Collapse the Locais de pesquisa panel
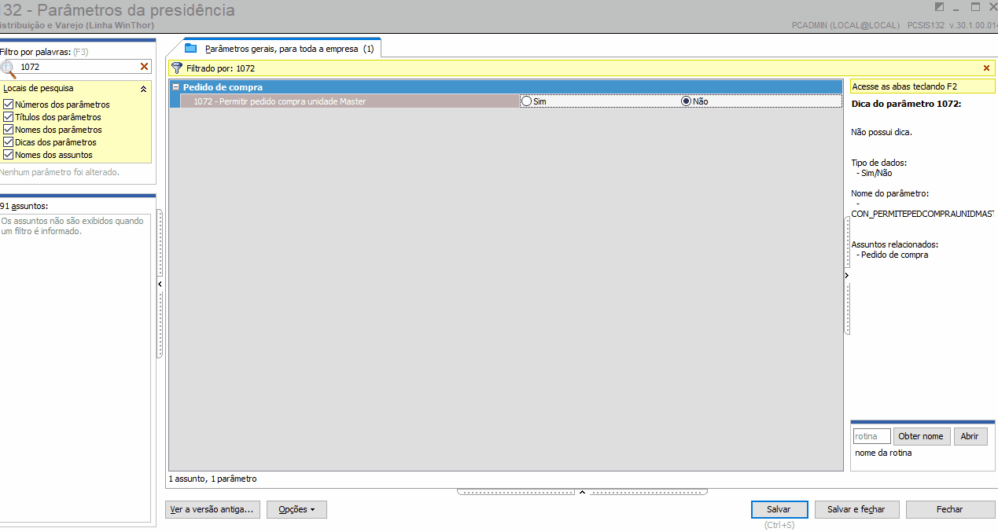The image size is (998, 532). [143, 89]
